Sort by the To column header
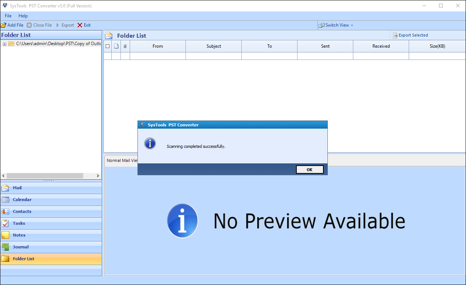This screenshot has width=466, height=285. (x=269, y=46)
